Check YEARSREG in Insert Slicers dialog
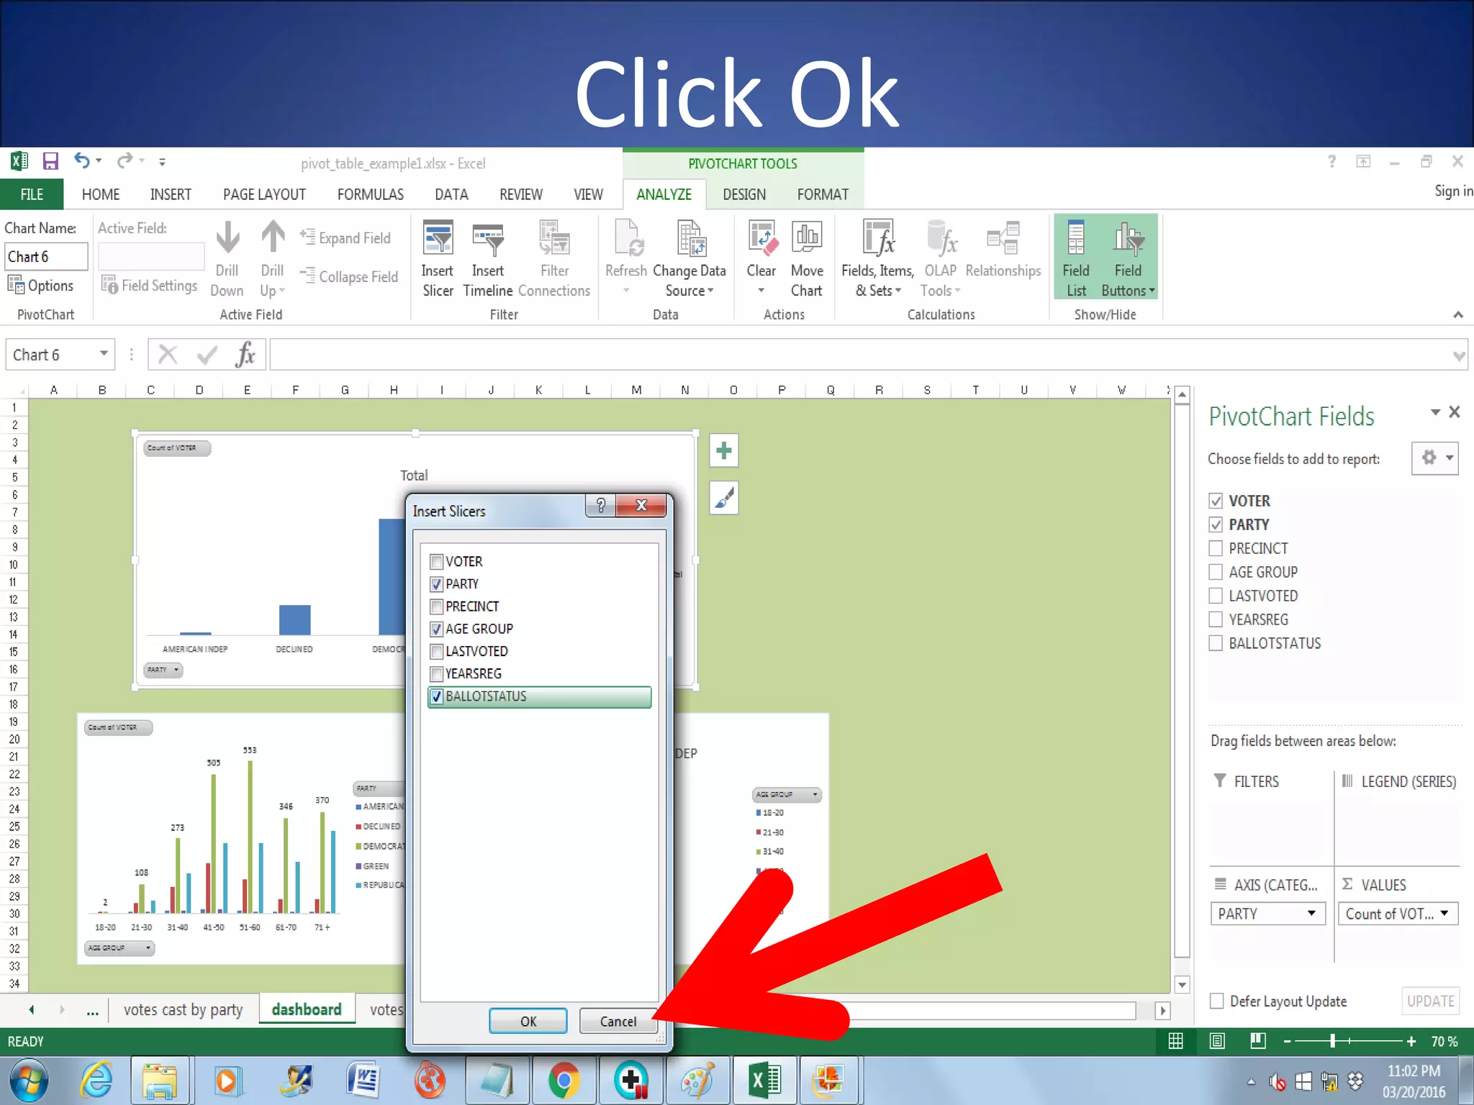The image size is (1474, 1105). [436, 673]
